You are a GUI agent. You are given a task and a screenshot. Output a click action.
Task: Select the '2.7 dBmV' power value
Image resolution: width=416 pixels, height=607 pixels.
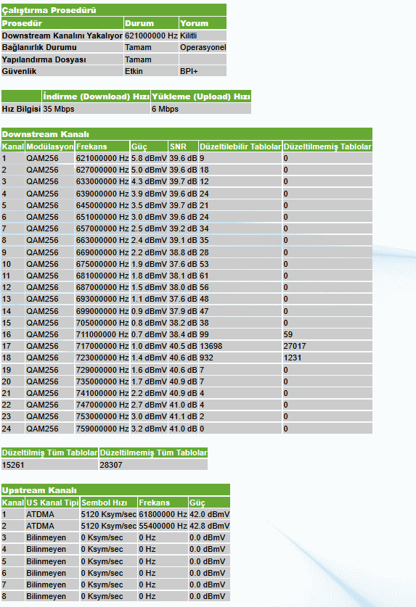(149, 405)
